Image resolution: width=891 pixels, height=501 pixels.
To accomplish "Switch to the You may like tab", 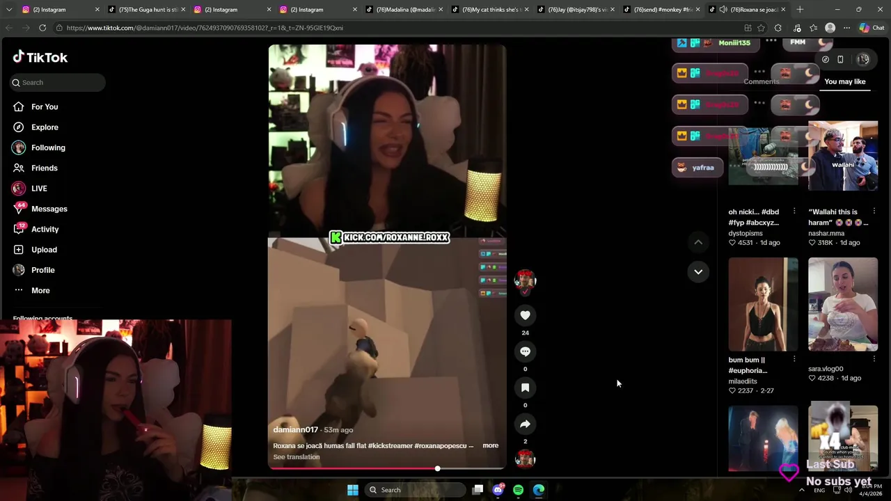I will point(844,81).
